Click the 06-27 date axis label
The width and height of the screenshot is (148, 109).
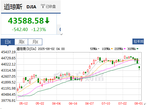(90, 103)
